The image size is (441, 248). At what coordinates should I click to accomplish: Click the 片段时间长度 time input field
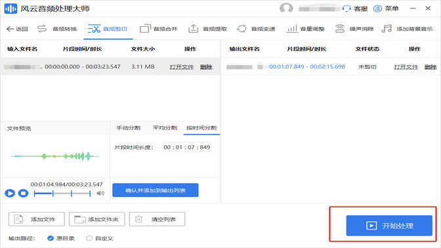pyautogui.click(x=187, y=148)
